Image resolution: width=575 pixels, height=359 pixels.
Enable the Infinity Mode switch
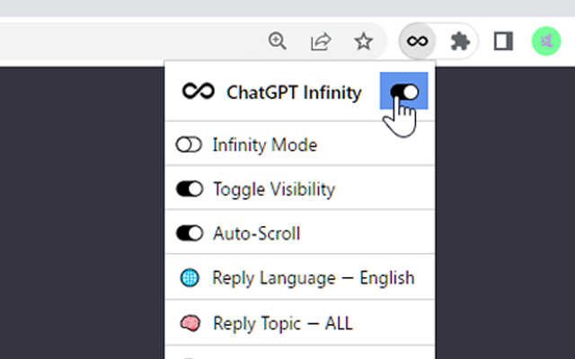point(190,144)
